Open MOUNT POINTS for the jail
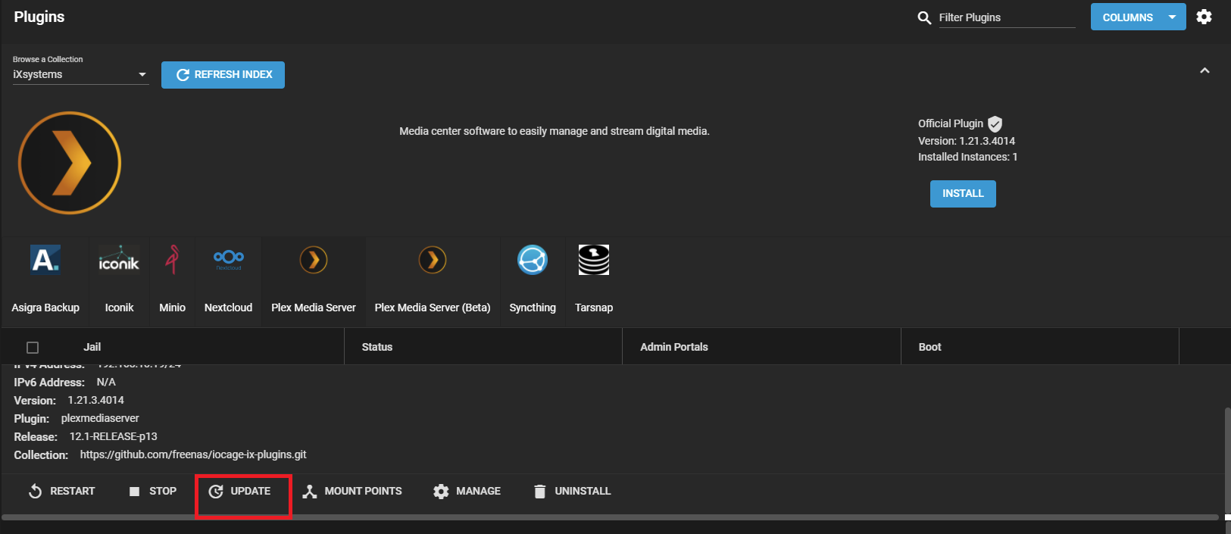1231x534 pixels. pyautogui.click(x=352, y=492)
